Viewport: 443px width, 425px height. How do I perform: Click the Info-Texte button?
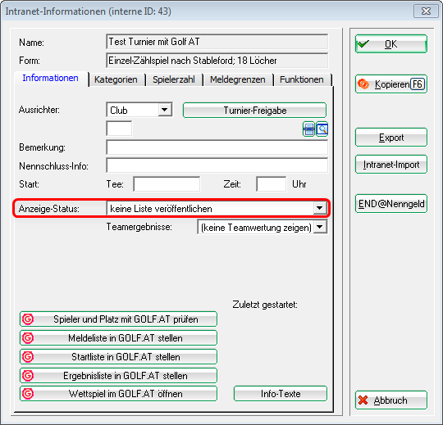(281, 394)
